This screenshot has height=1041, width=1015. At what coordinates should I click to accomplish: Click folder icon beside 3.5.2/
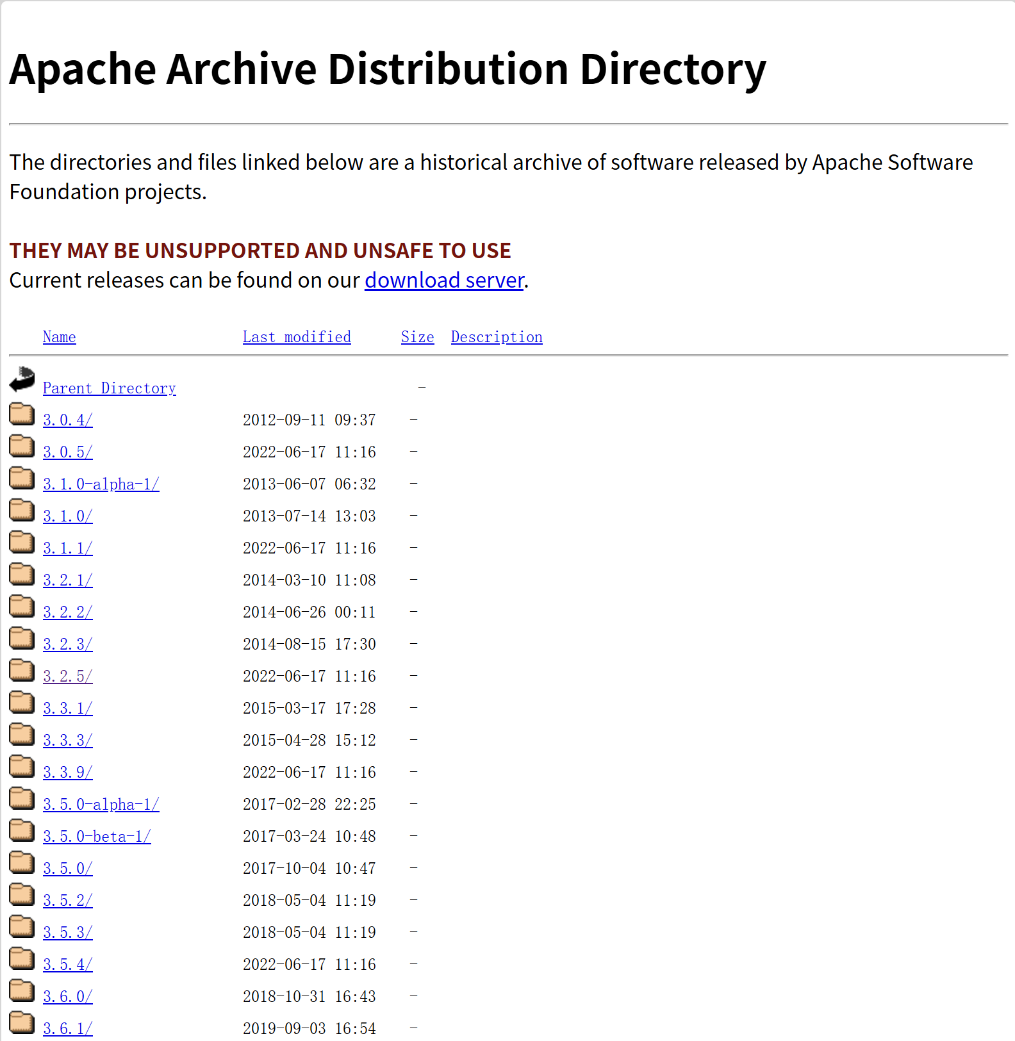click(22, 894)
